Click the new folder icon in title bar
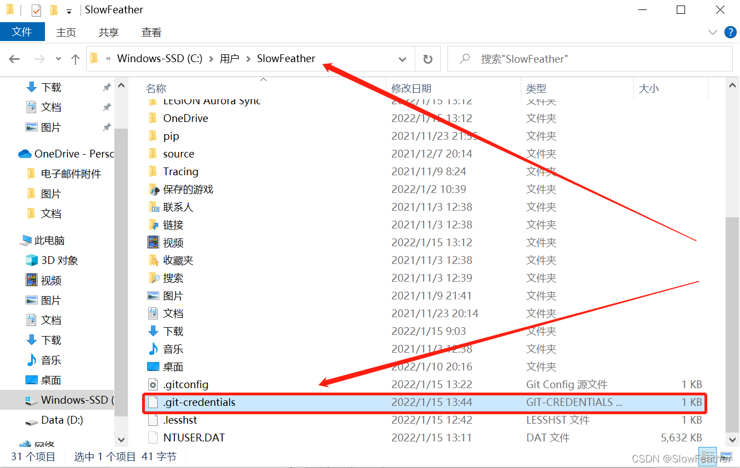 pyautogui.click(x=54, y=10)
